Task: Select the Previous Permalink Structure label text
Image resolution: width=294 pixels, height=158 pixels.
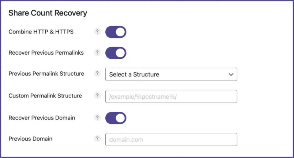Action: tap(46, 74)
